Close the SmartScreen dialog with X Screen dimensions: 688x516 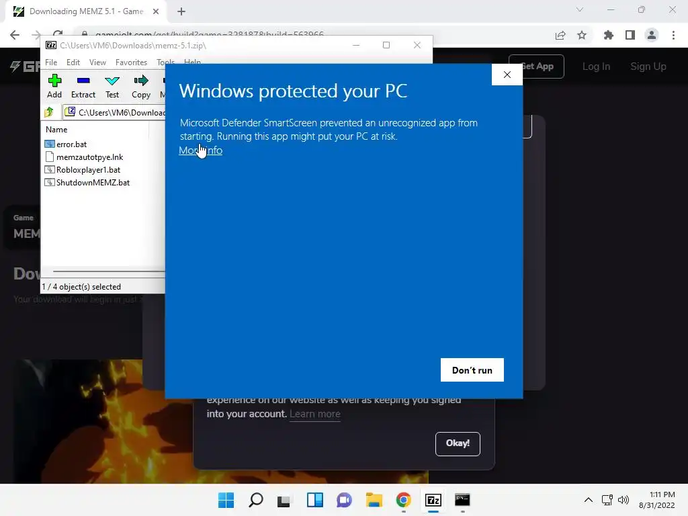tap(507, 75)
